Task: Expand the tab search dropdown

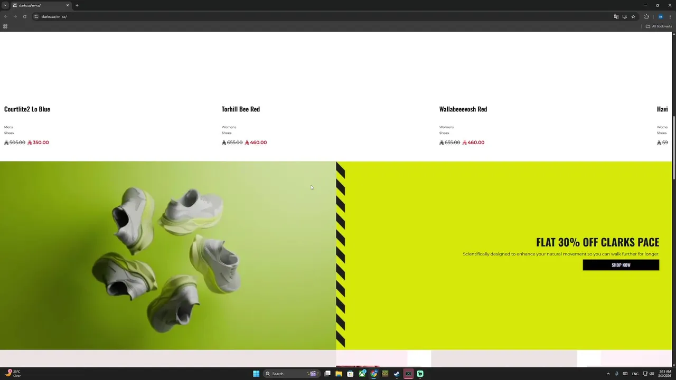Action: click(x=5, y=5)
